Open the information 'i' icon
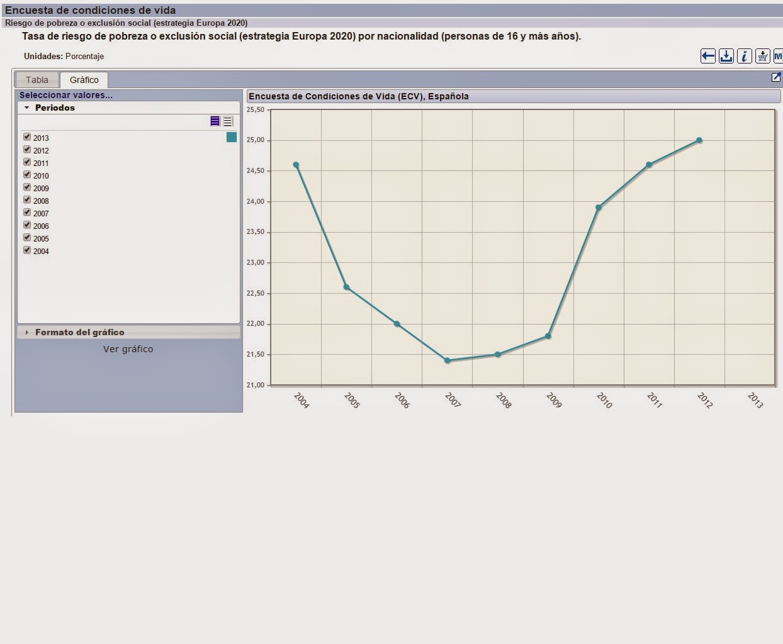The height and width of the screenshot is (644, 783). coord(744,56)
